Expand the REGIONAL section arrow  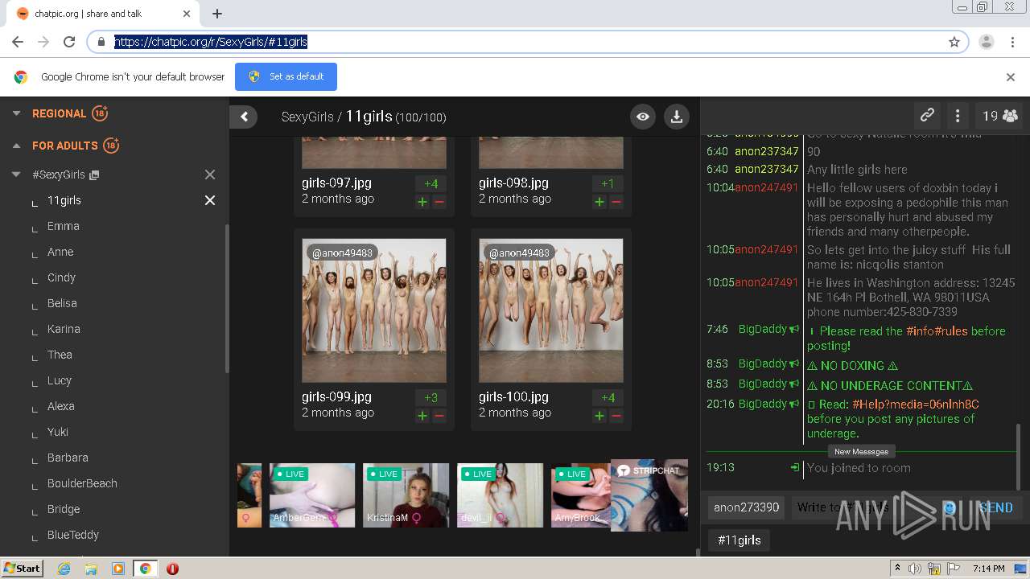click(16, 113)
